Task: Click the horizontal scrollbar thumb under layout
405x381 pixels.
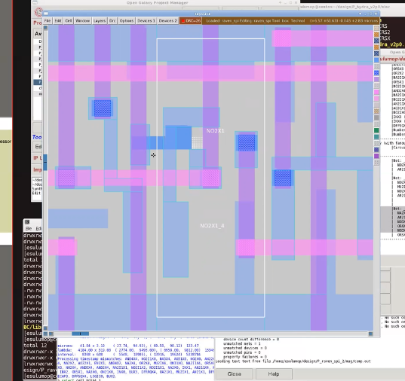Action: tap(81, 334)
